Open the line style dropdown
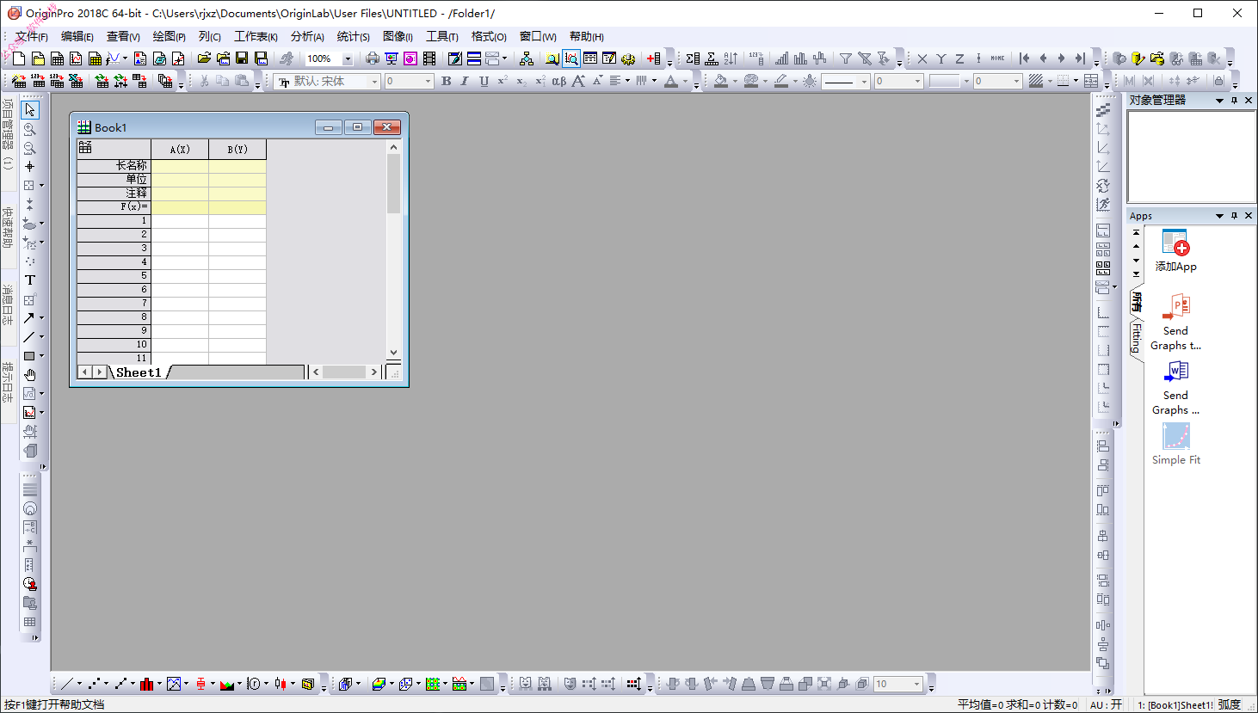The width and height of the screenshot is (1258, 713). click(864, 81)
